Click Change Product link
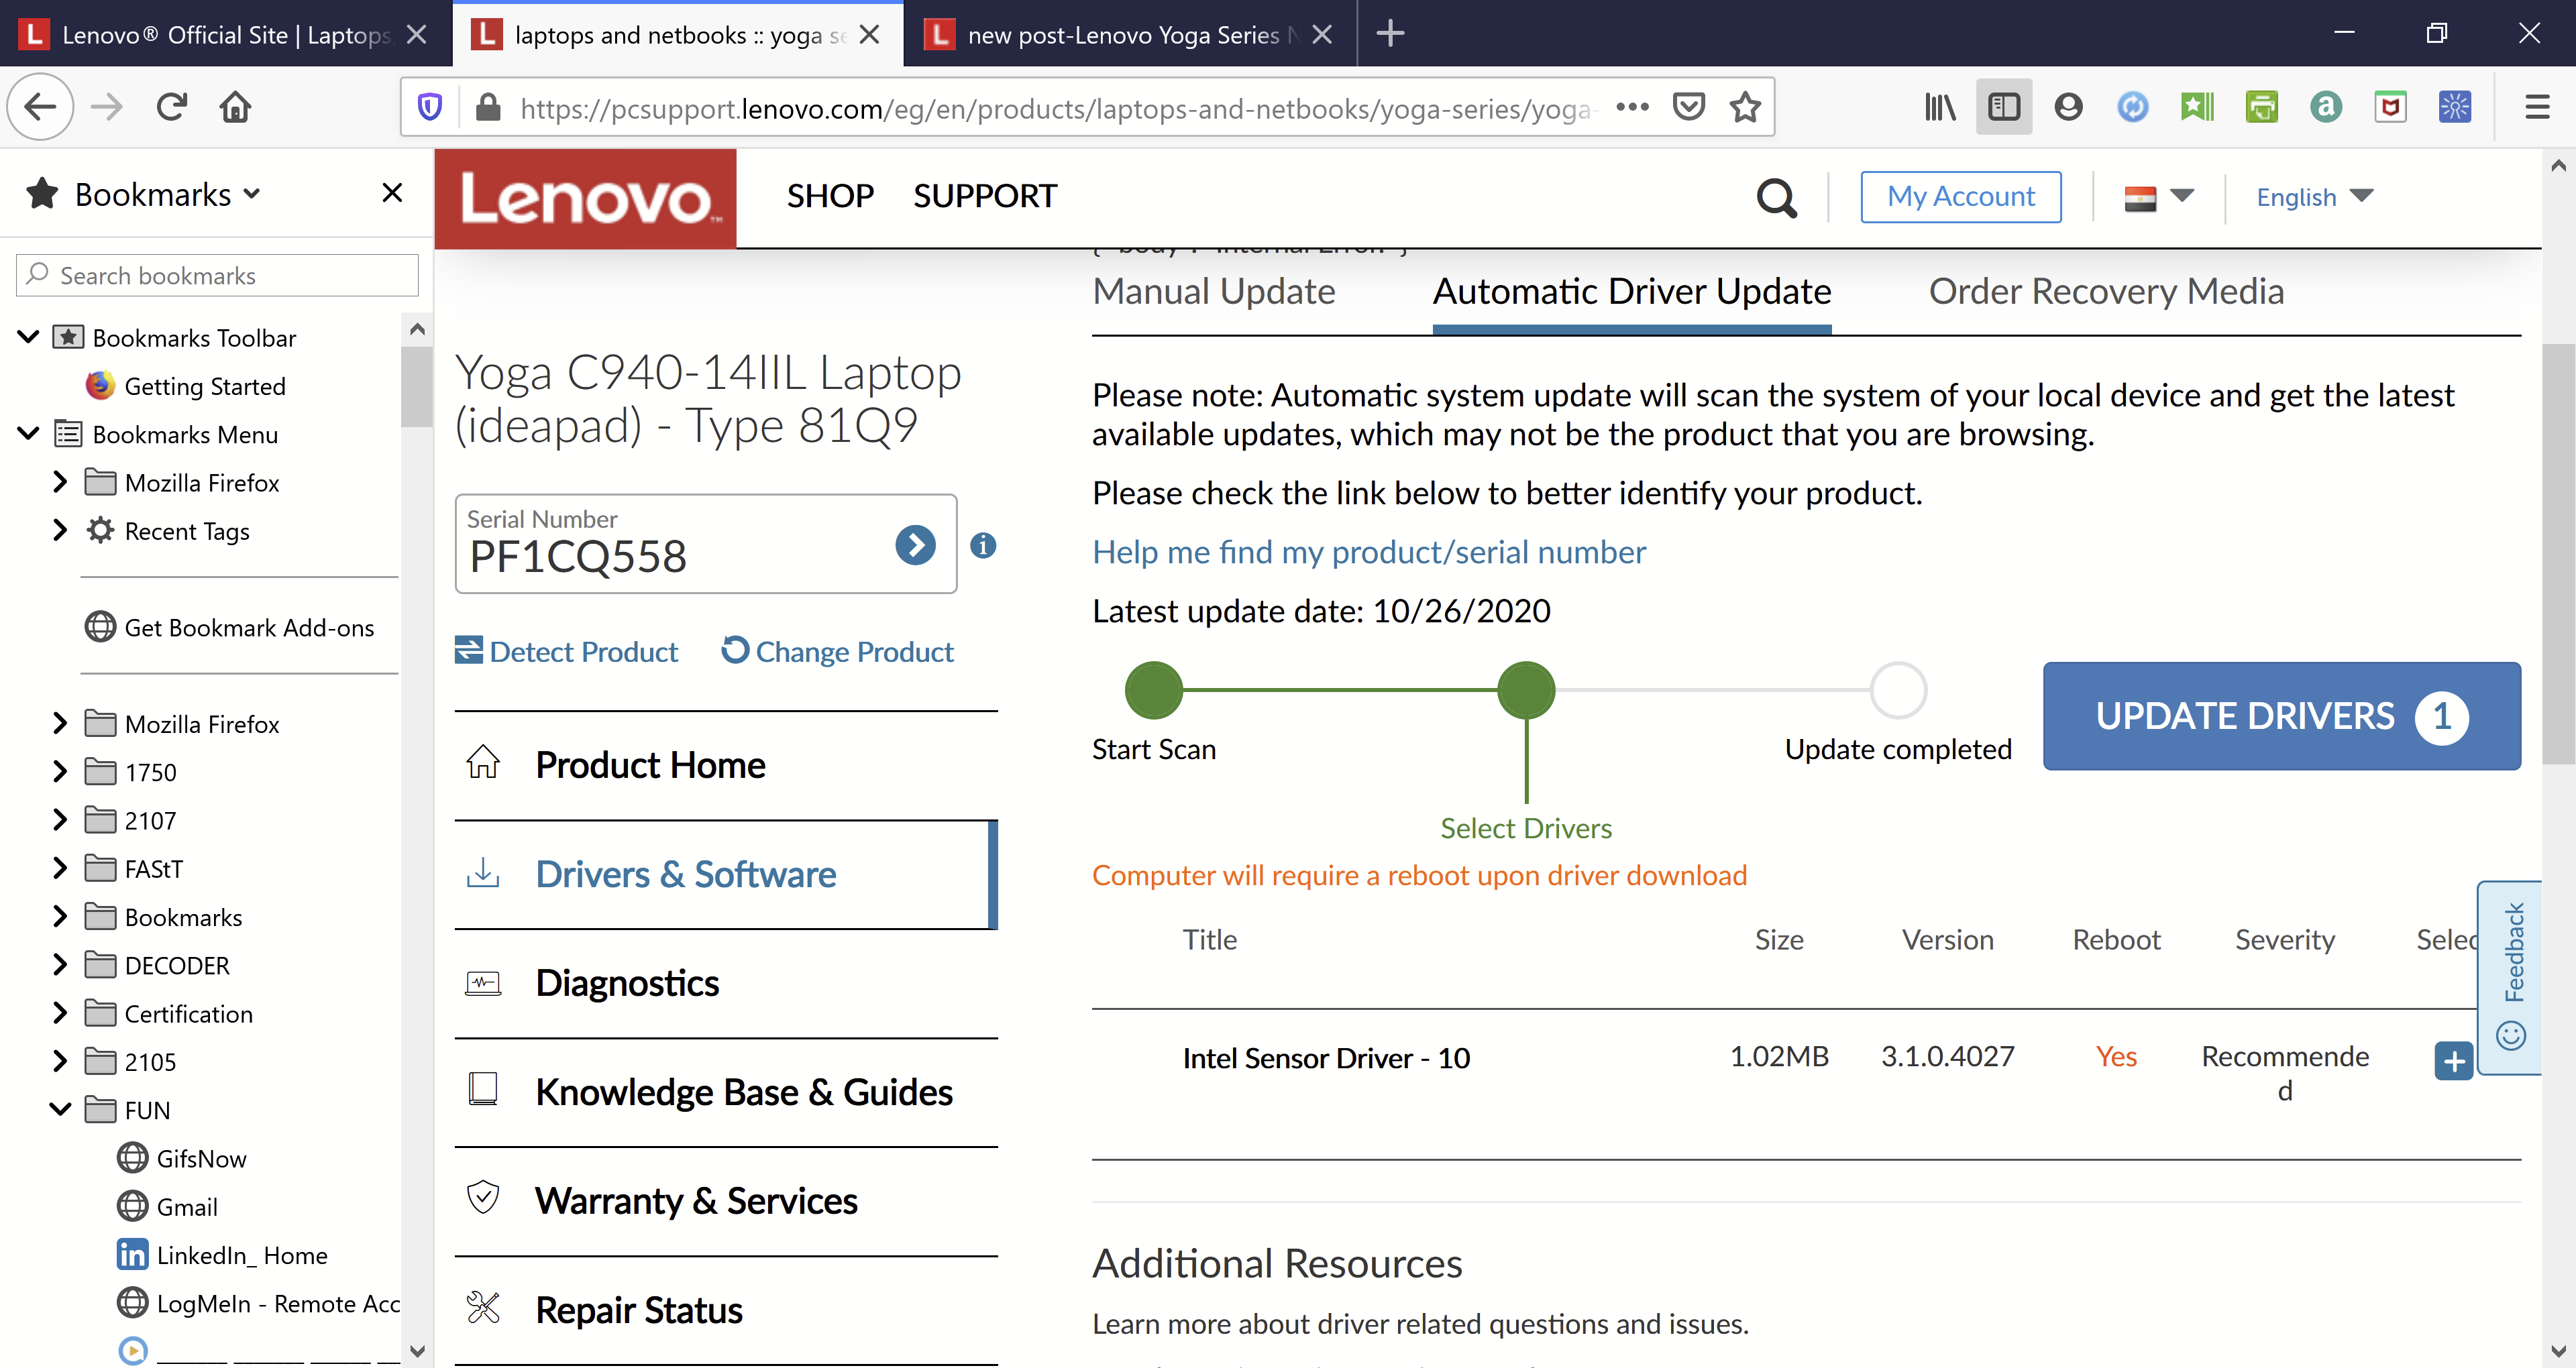2576x1368 pixels. pyautogui.click(x=838, y=651)
